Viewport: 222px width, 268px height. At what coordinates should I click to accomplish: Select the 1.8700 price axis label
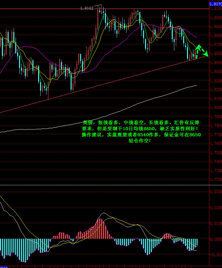click(x=216, y=45)
